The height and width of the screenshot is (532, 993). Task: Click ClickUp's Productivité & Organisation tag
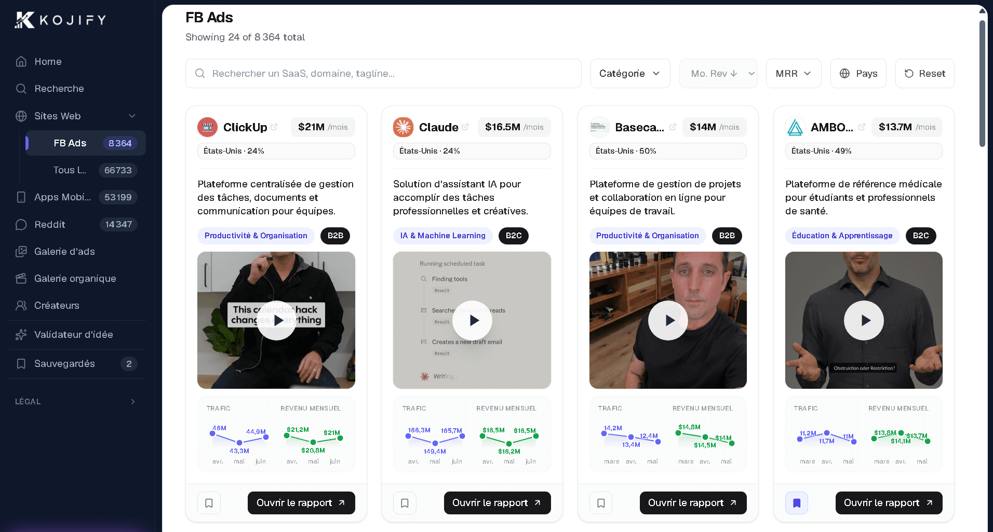click(256, 236)
